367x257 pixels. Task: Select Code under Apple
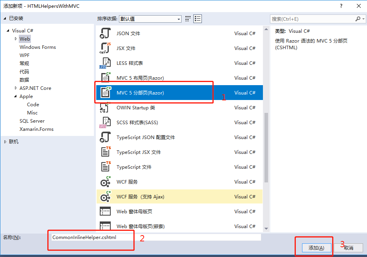[x=33, y=104]
